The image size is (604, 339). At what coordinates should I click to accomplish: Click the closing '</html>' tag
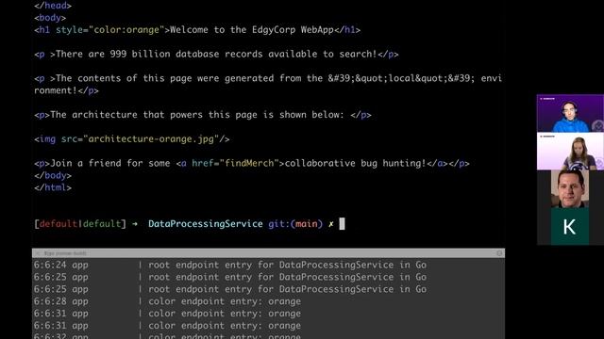click(53, 187)
